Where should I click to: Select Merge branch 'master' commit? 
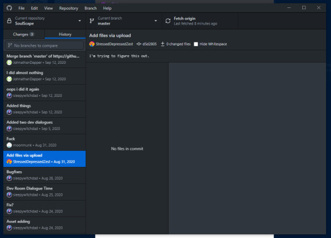pyautogui.click(x=45, y=59)
